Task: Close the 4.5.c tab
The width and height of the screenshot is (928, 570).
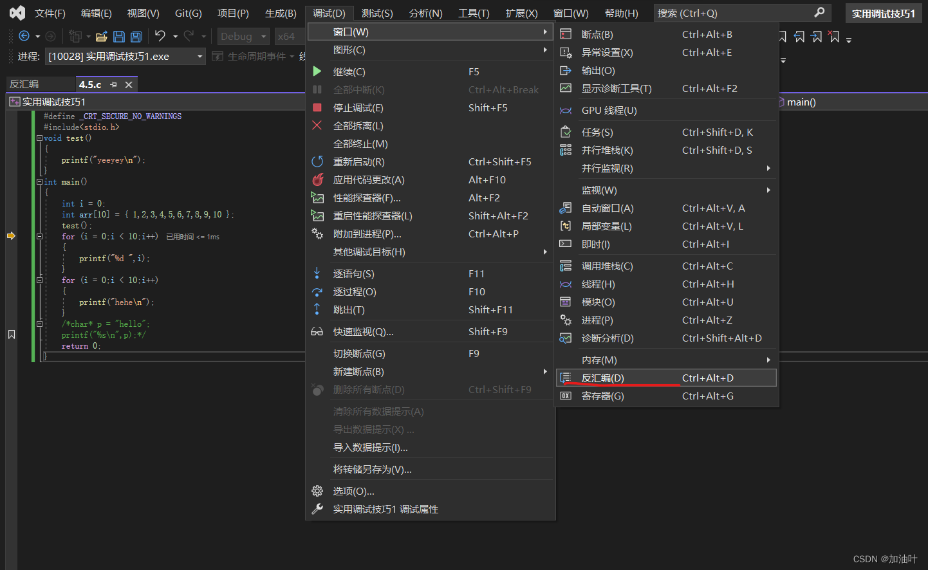Action: point(129,84)
